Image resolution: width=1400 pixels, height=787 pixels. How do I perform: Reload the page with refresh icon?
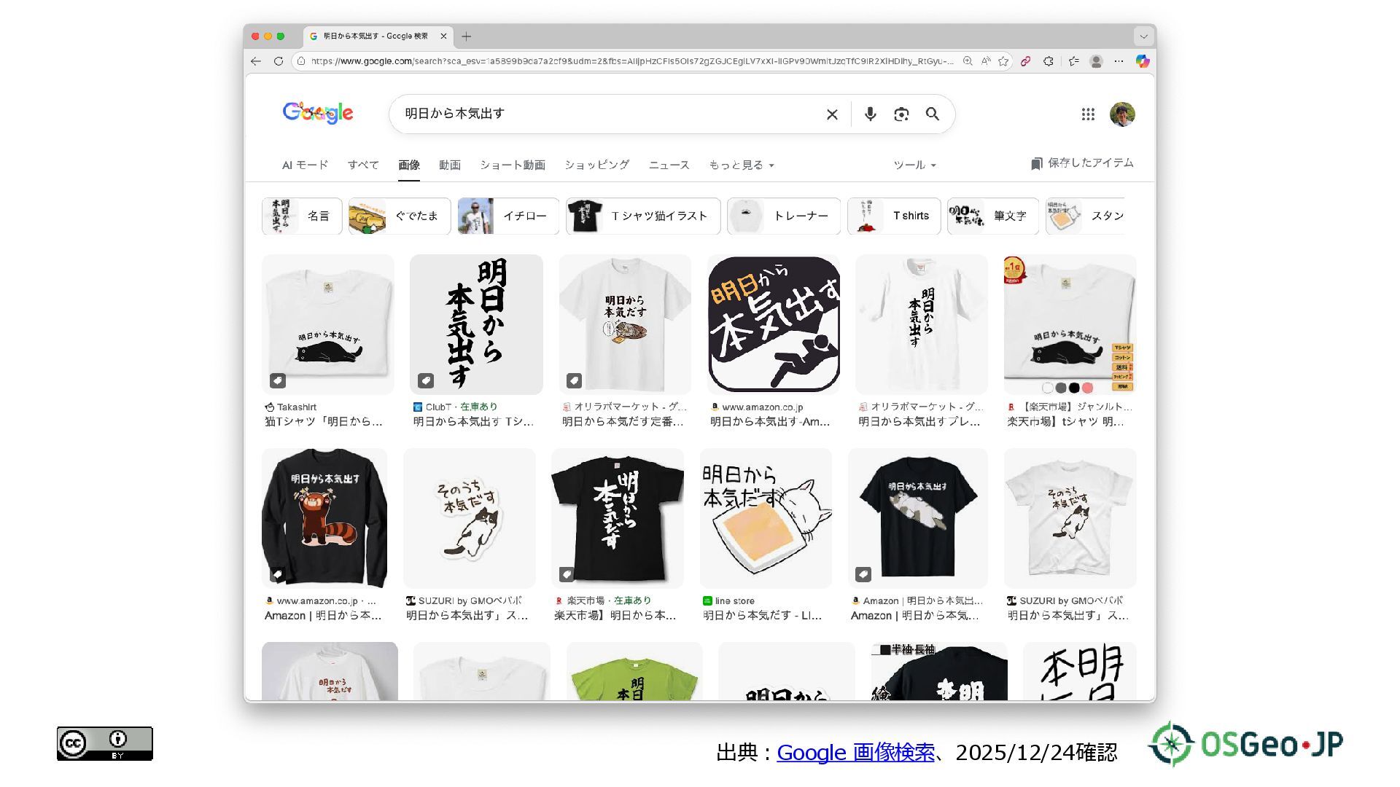point(278,61)
